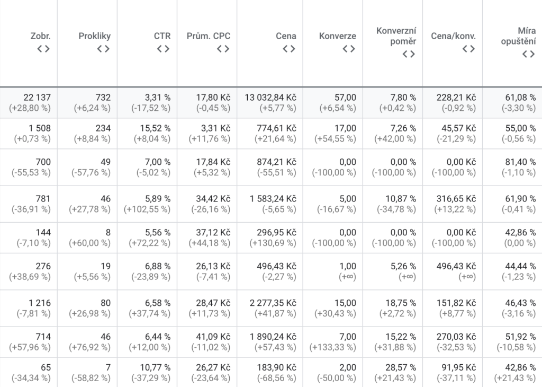Click the bounce rate cell 44,44 %
542x387 pixels.
click(x=520, y=266)
